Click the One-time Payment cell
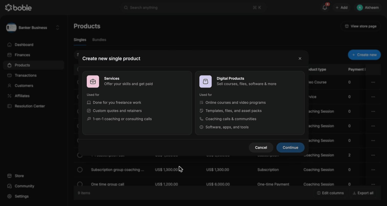Image resolution: width=387 pixels, height=206 pixels. [273, 184]
